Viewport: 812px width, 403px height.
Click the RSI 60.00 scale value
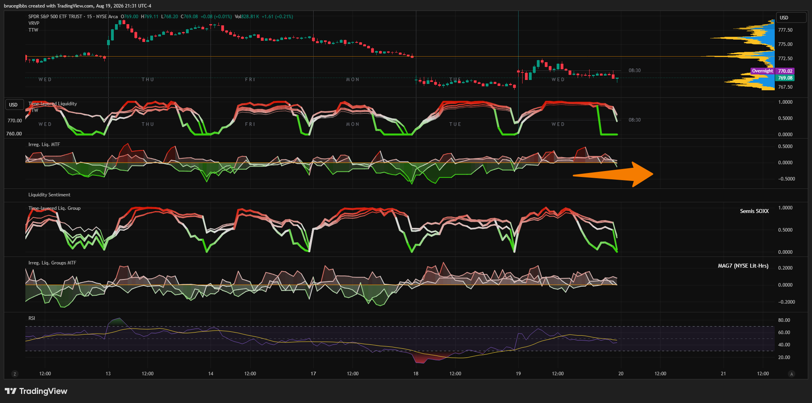(x=784, y=333)
